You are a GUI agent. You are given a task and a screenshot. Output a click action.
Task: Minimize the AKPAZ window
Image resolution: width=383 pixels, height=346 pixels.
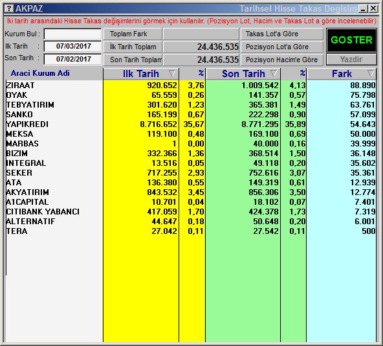363,9
